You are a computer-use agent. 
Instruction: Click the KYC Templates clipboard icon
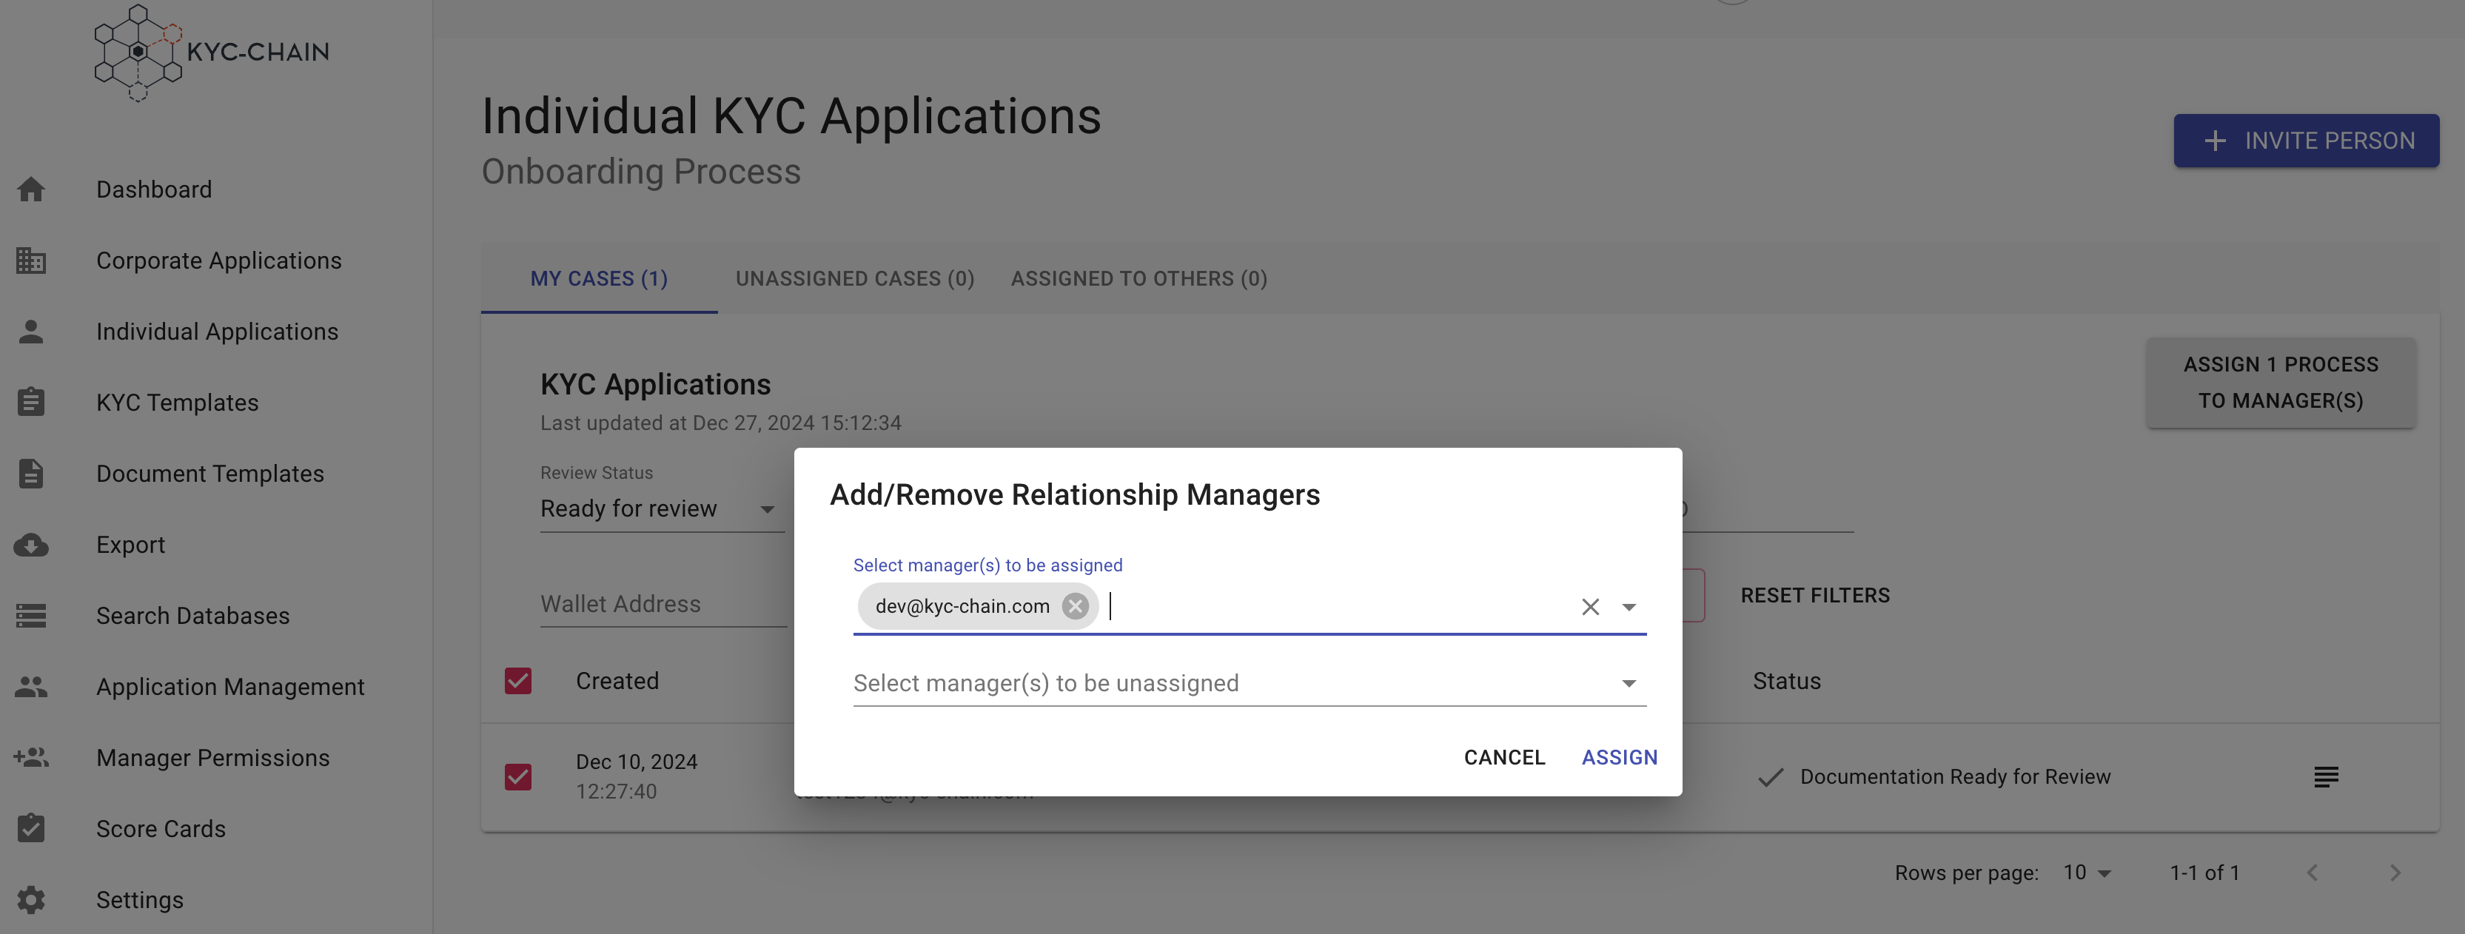coord(30,402)
